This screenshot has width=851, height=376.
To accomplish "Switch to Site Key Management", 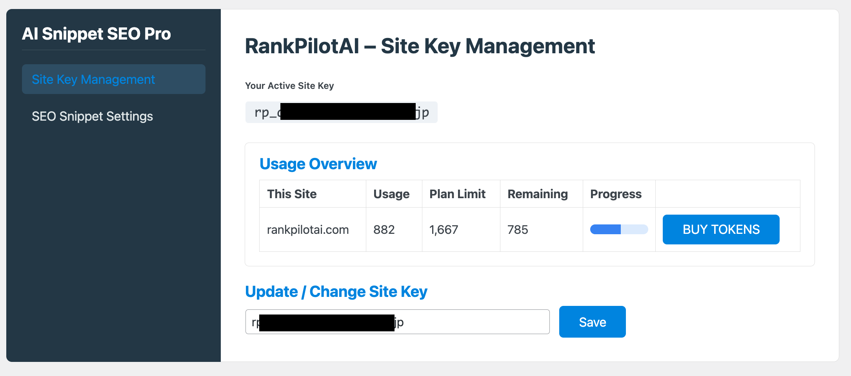I will 93,79.
